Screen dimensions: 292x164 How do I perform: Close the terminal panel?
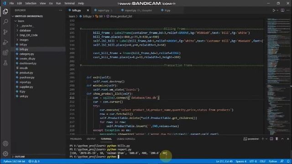(x=288, y=139)
